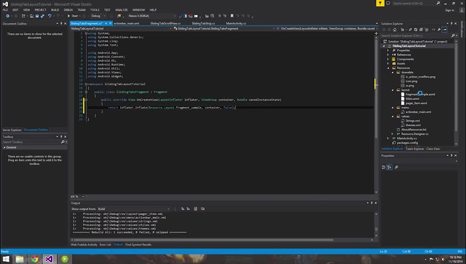Click the Alphabetical sort icon in Properties panel
This screenshot has width=466, height=264.
(389, 167)
